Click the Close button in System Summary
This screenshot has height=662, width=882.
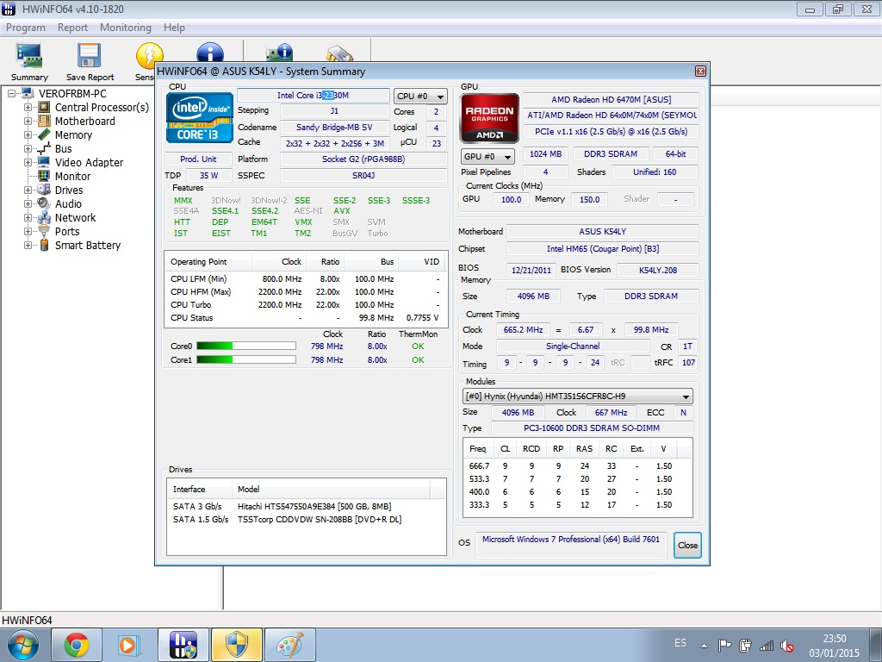click(687, 545)
